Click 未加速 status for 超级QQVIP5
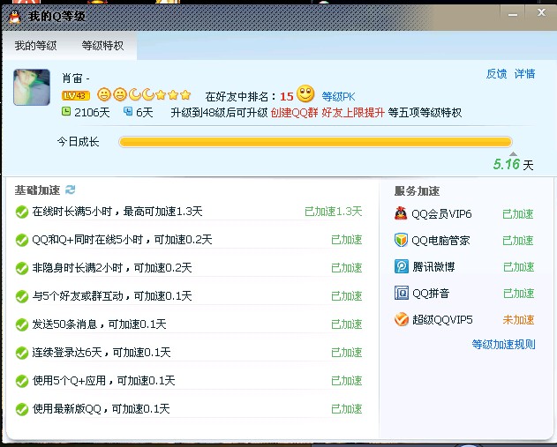Image resolution: width=557 pixels, height=447 pixels. [519, 320]
